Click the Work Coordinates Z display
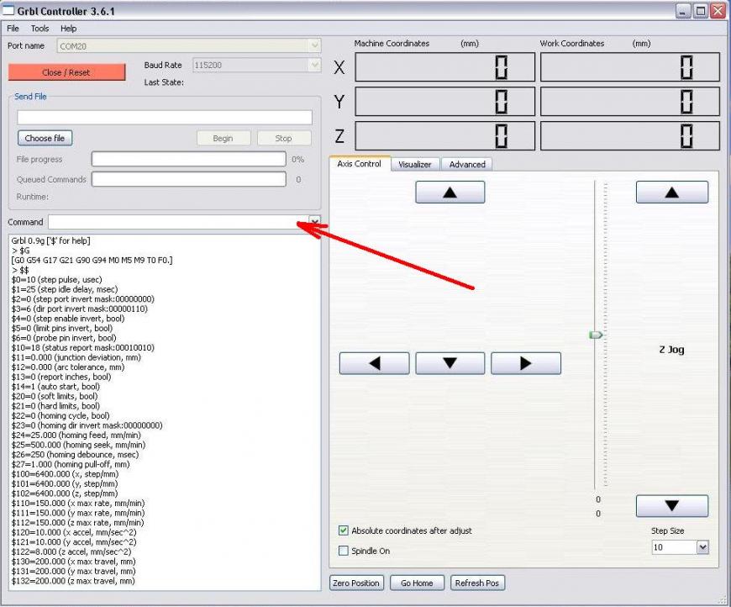Screen dimensions: 731x607 tap(630, 135)
